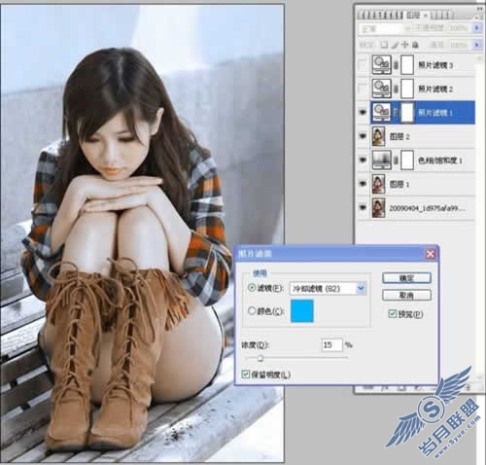The height and width of the screenshot is (465, 486).
Task: Click the 20090404 background layer thumbnail
Action: pyautogui.click(x=378, y=207)
